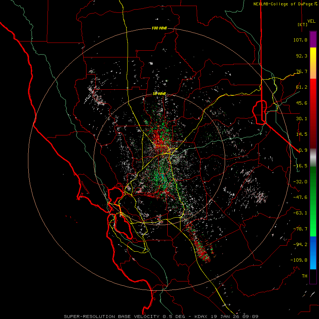Viewport: 319px width, 319px height.
Task: Click the purple segment of color bar
Action: [x=313, y=40]
